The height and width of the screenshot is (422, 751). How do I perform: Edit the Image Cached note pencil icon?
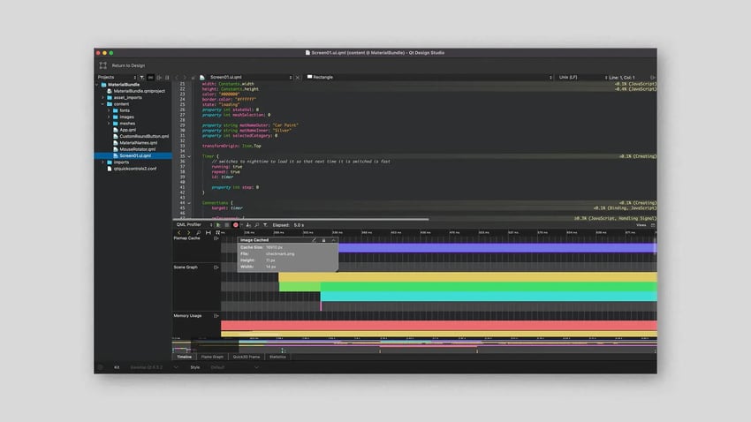pos(315,240)
